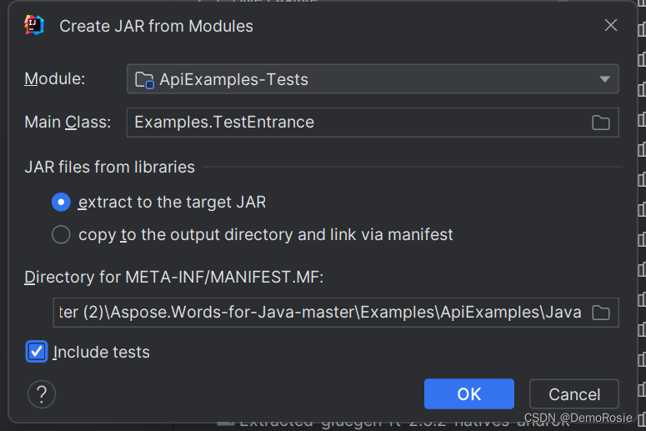This screenshot has width=646, height=431.
Task: Confirm the dialog with OK
Action: (468, 394)
